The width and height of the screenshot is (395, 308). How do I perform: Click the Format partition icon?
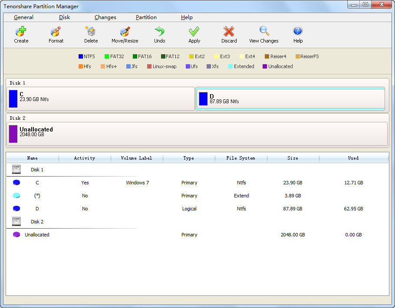56,34
